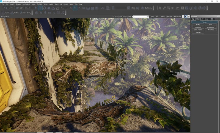Open the View coordinate system dropdown
The image size is (220, 133).
point(64,8)
